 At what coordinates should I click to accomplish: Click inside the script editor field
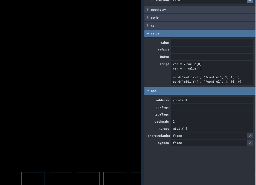212,73
